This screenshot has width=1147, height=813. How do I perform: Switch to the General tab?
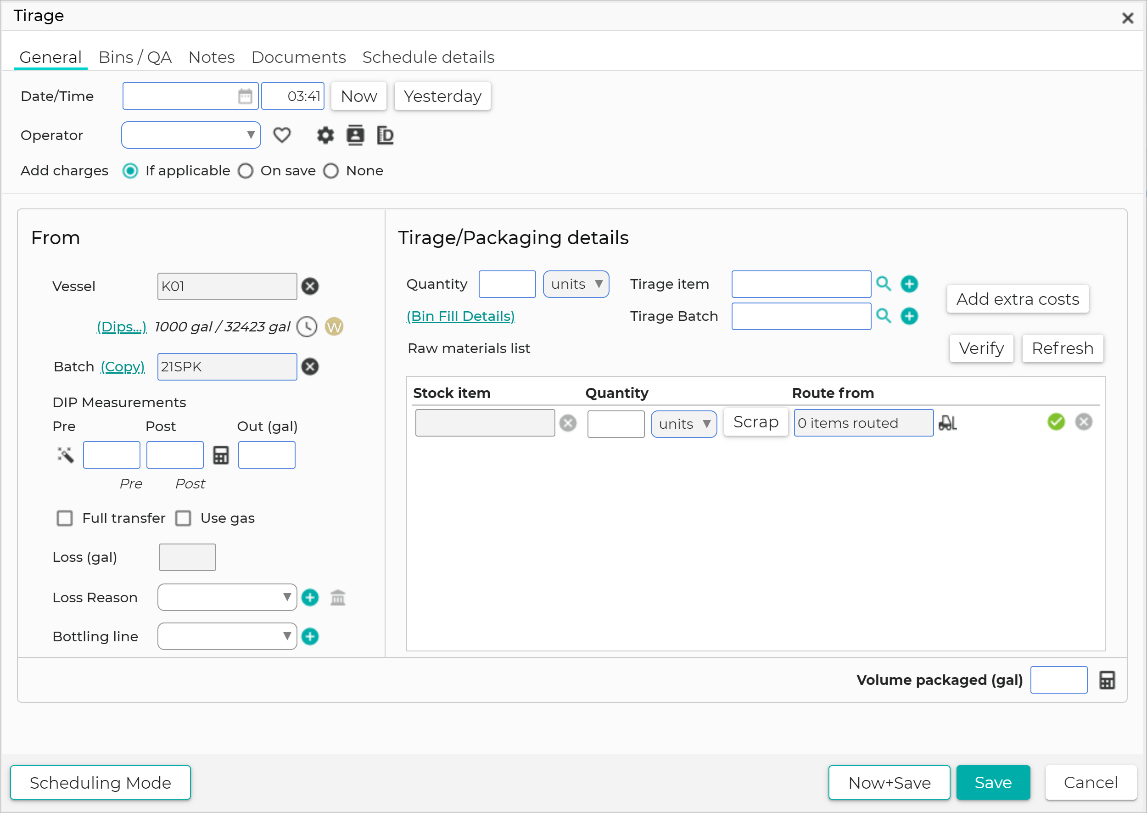pos(50,57)
